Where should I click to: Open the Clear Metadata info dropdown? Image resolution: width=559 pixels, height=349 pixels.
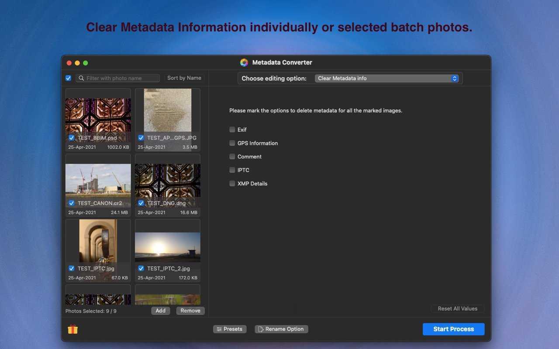[x=386, y=79]
